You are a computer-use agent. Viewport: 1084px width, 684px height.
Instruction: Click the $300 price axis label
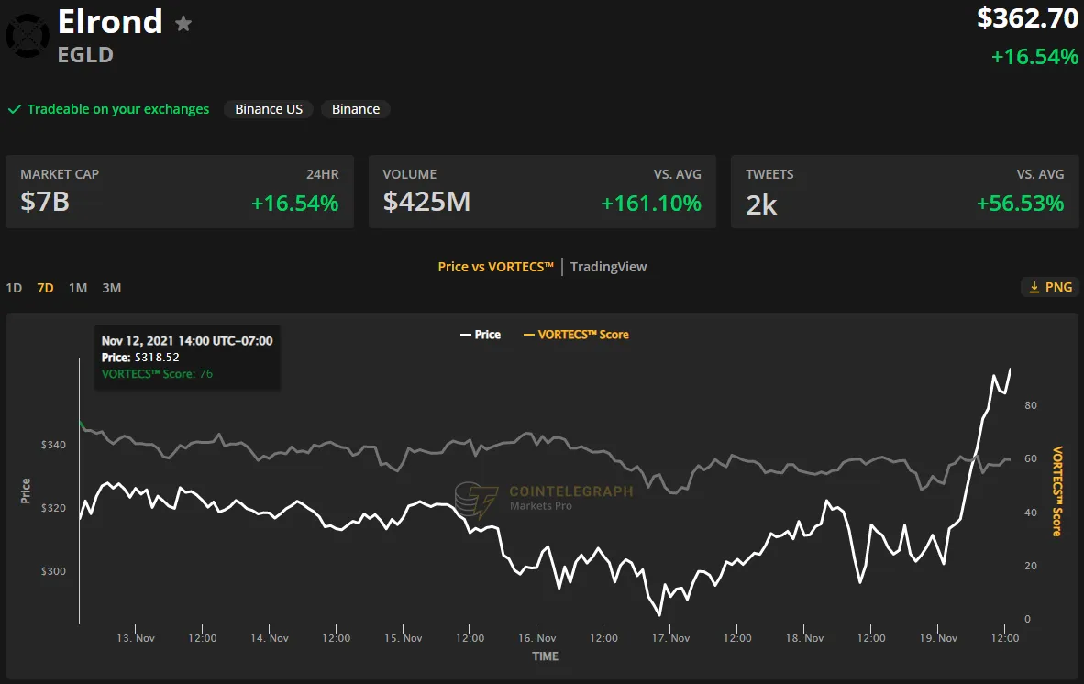click(x=53, y=570)
